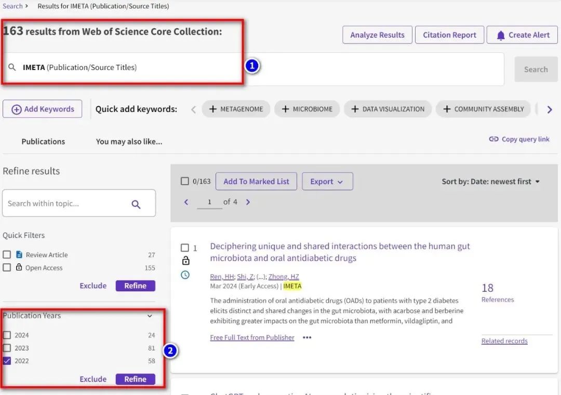The height and width of the screenshot is (395, 561).
Task: Click Refine under Publication Years
Action: tap(135, 379)
